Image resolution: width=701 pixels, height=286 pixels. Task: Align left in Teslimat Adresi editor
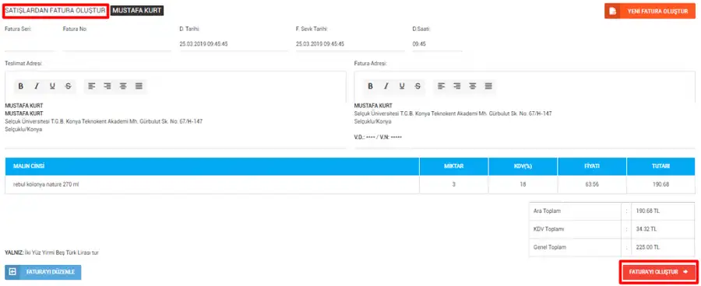[92, 86]
